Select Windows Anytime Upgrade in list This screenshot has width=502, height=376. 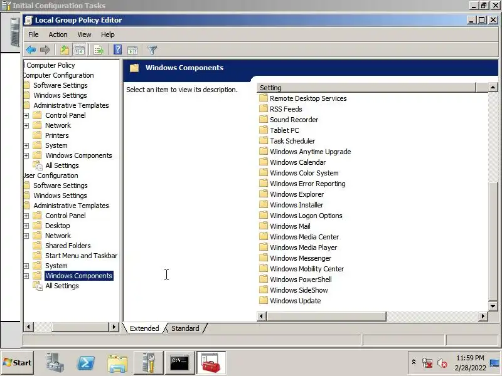310,152
